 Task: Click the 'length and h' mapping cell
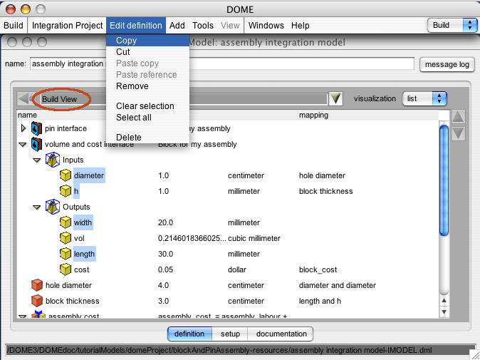pyautogui.click(x=320, y=301)
